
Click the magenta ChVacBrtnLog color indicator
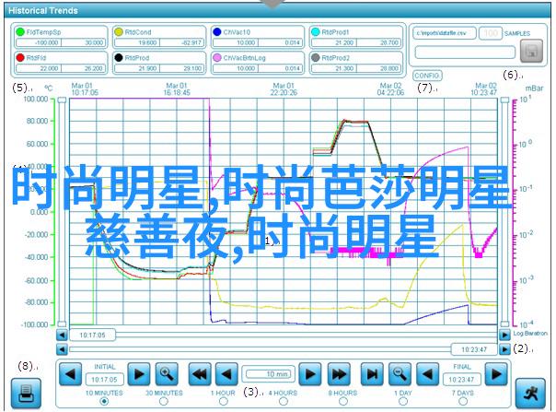pos(217,57)
